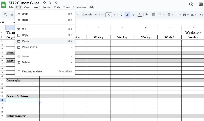Click the Insert link icon
The height and width of the screenshot is (121, 204).
tap(202, 15)
